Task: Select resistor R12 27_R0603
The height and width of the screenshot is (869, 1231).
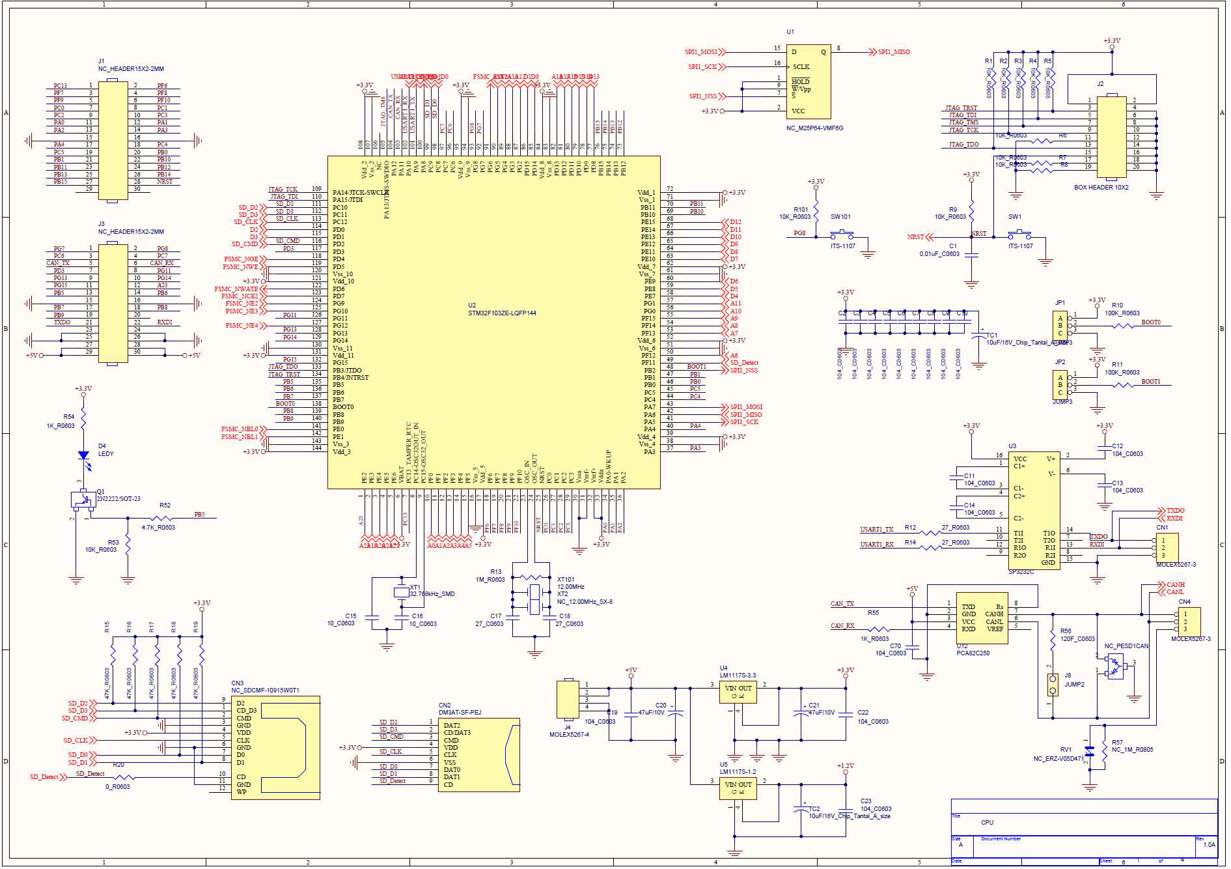Action: 932,533
